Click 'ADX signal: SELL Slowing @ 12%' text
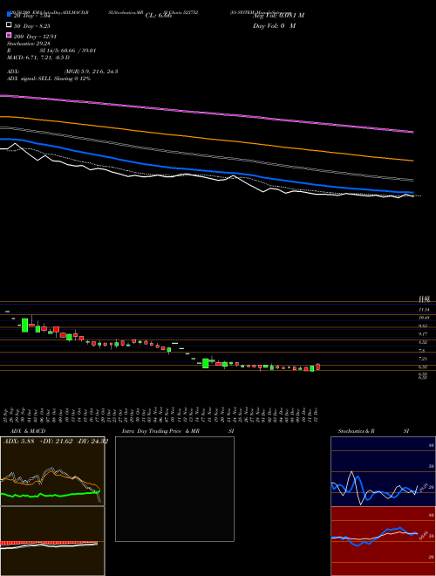The height and width of the screenshot is (576, 436). [x=49, y=79]
